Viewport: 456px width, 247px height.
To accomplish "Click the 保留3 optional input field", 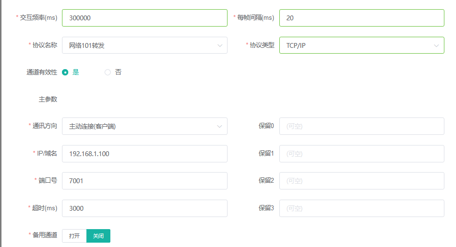I will point(362,208).
